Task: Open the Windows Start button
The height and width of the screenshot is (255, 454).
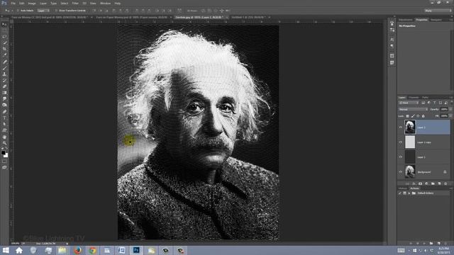Action: click(x=6, y=250)
